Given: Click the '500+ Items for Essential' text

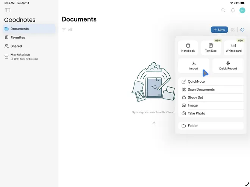Looking at the screenshot, I should tap(26, 59).
